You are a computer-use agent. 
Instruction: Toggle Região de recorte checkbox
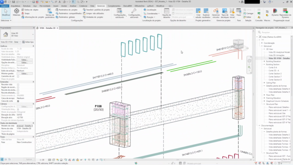(x=18, y=88)
